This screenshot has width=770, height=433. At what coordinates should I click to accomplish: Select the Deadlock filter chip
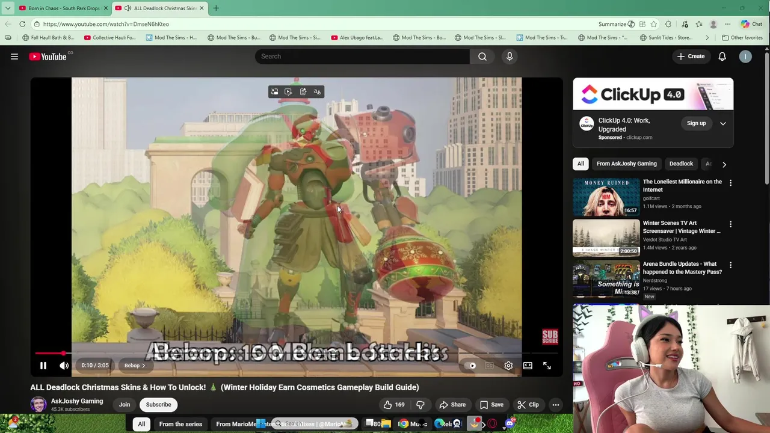tap(682, 164)
